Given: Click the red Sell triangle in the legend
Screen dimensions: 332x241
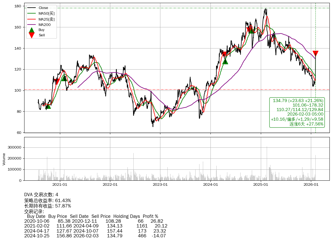Looking at the screenshot, I should coord(32,35).
